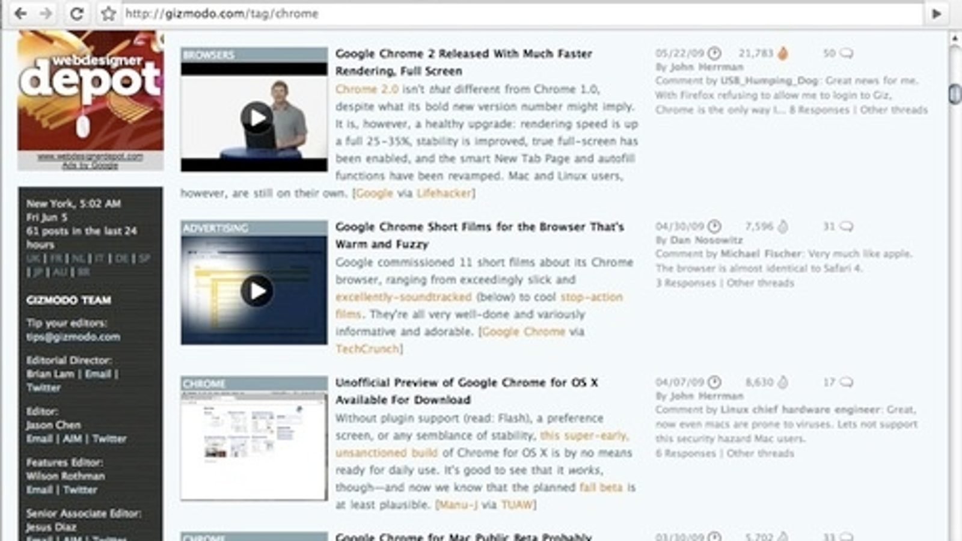View author Dan Nosowitz's posts
The width and height of the screenshot is (962, 541).
point(706,240)
